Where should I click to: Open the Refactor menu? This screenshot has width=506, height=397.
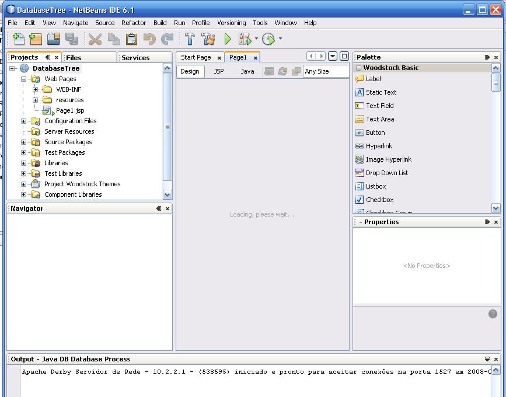(134, 23)
